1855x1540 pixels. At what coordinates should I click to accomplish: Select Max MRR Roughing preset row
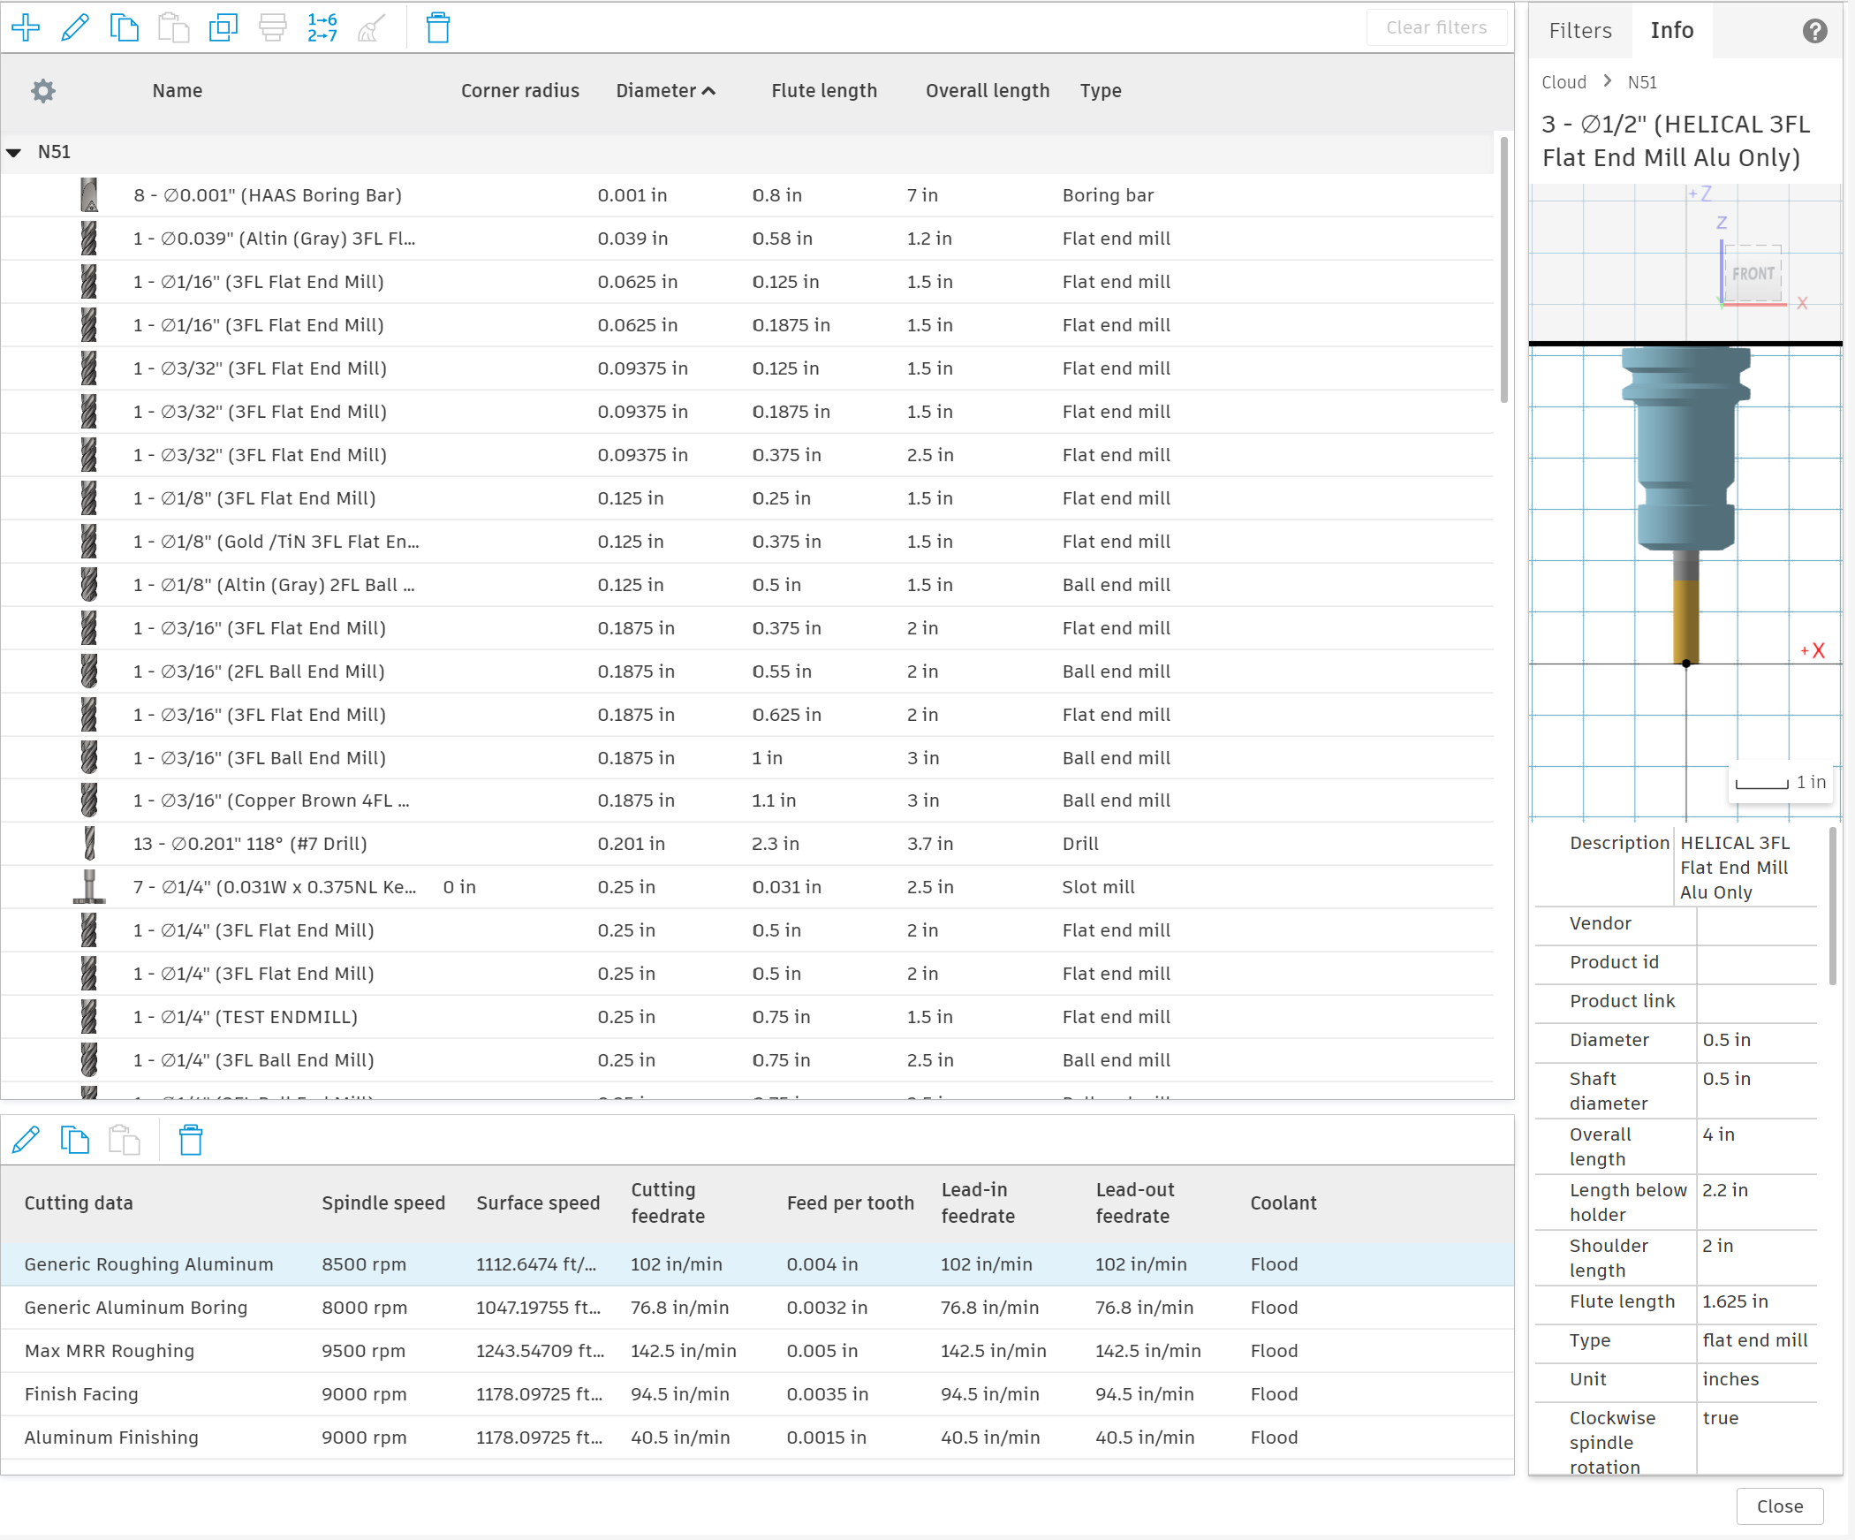[x=110, y=1350]
